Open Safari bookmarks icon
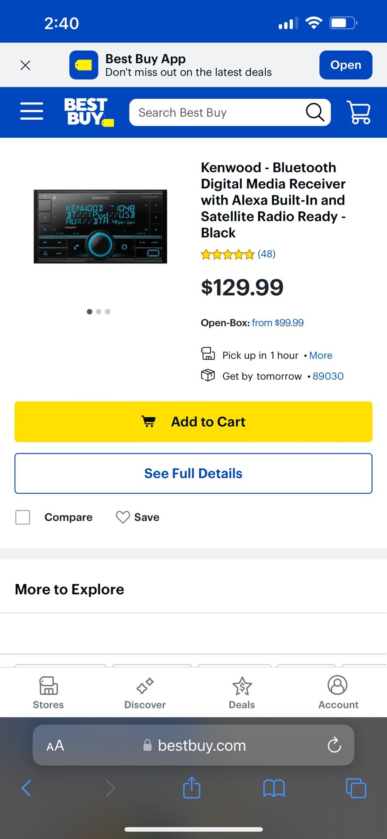The height and width of the screenshot is (839, 387). click(x=274, y=788)
